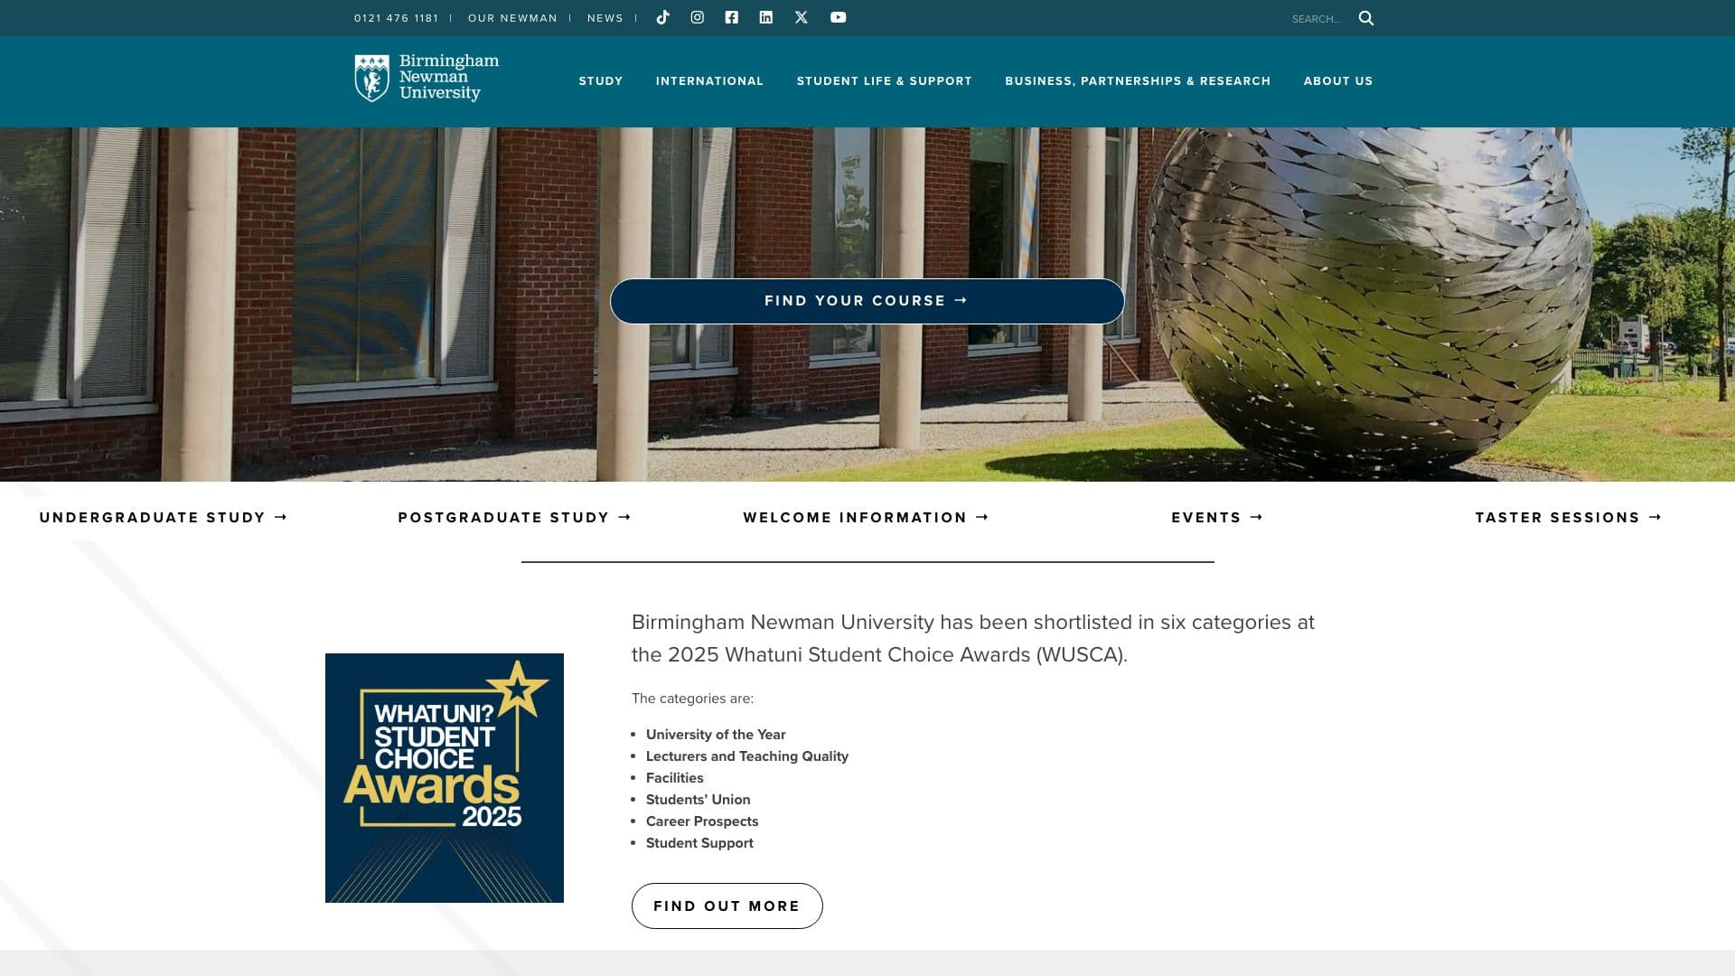This screenshot has height=976, width=1735.
Task: Open the Facebook social icon
Action: click(x=732, y=17)
